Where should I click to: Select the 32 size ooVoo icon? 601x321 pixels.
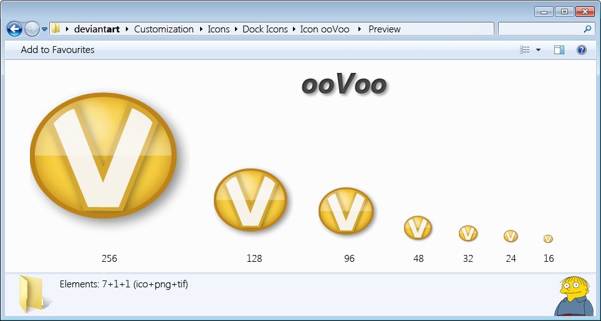pos(468,233)
